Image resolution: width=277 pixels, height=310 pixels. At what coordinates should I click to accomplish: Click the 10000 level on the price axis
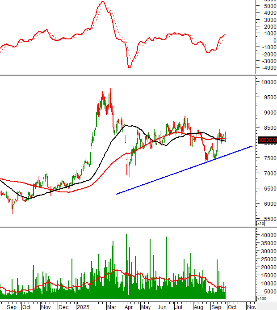[269, 82]
